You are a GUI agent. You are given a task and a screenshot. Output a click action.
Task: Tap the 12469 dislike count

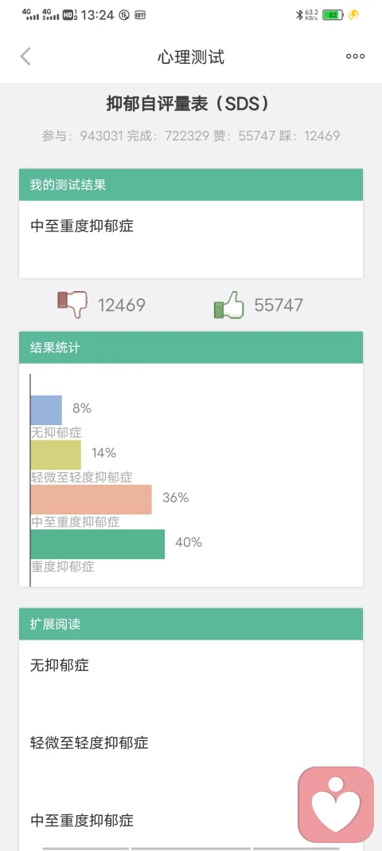pos(122,305)
